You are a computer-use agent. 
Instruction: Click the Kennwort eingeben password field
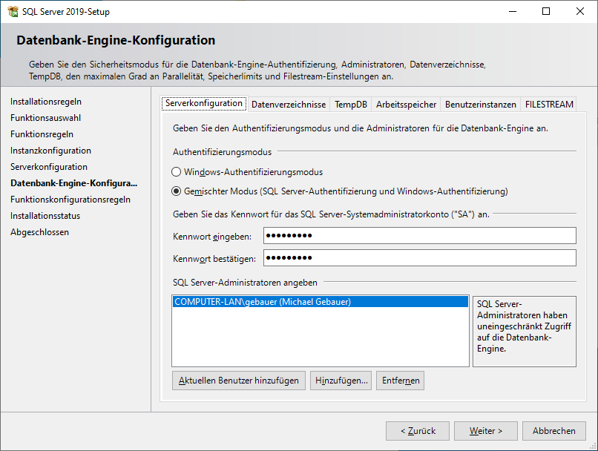click(x=419, y=236)
